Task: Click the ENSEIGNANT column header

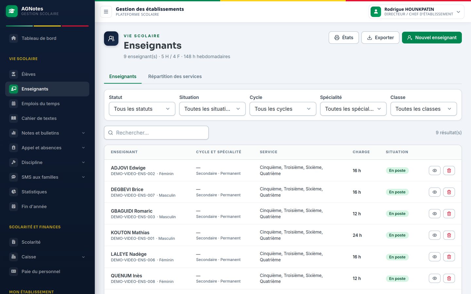Action: 124,152
